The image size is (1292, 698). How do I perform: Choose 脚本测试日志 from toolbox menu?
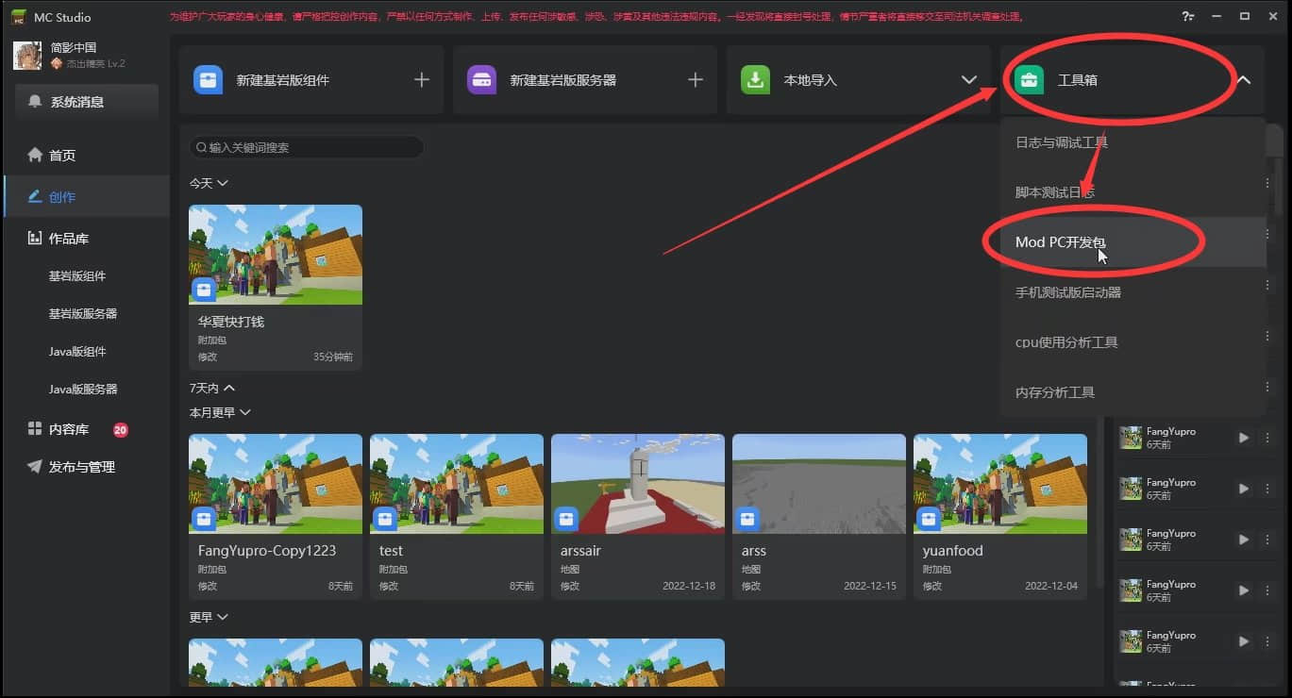(x=1133, y=192)
